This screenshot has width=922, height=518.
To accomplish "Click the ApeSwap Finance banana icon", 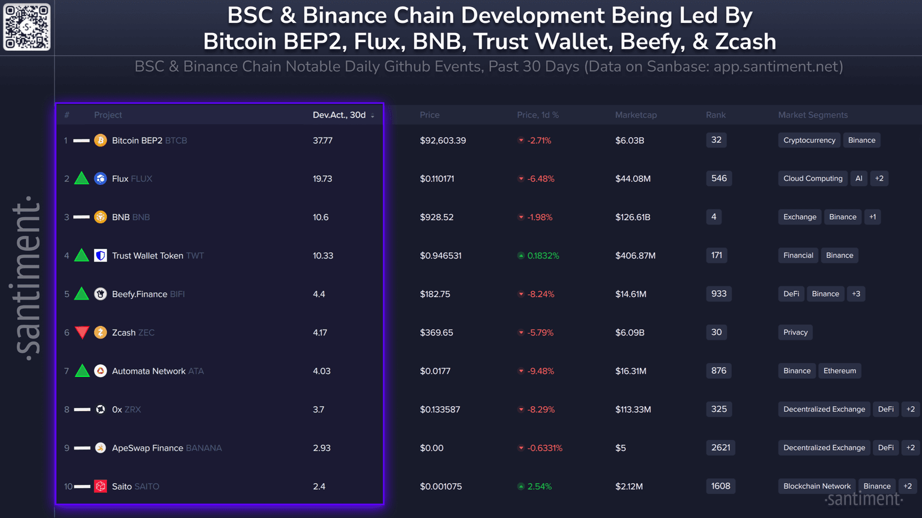I will [100, 448].
